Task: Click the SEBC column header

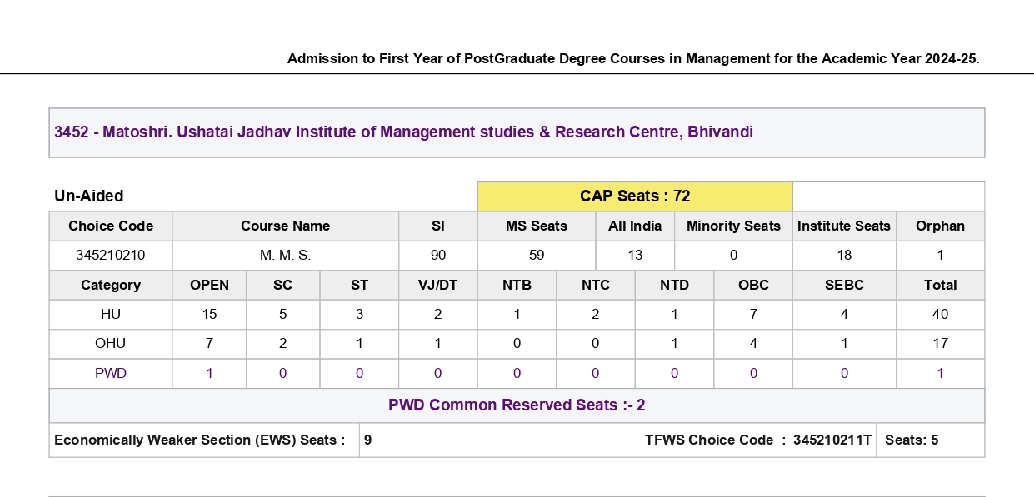Action: [844, 285]
